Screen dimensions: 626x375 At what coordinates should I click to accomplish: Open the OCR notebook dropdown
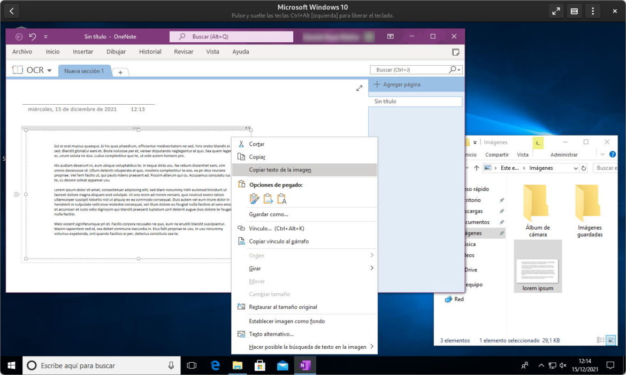50,69
